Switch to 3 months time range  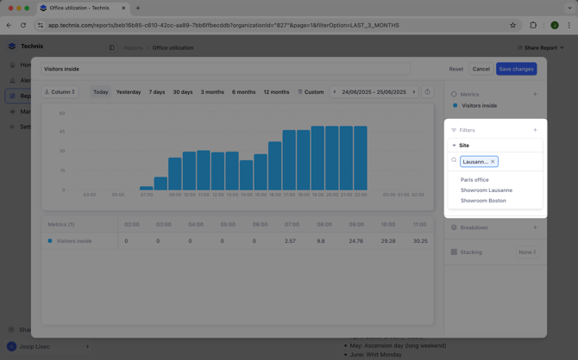[x=212, y=92]
